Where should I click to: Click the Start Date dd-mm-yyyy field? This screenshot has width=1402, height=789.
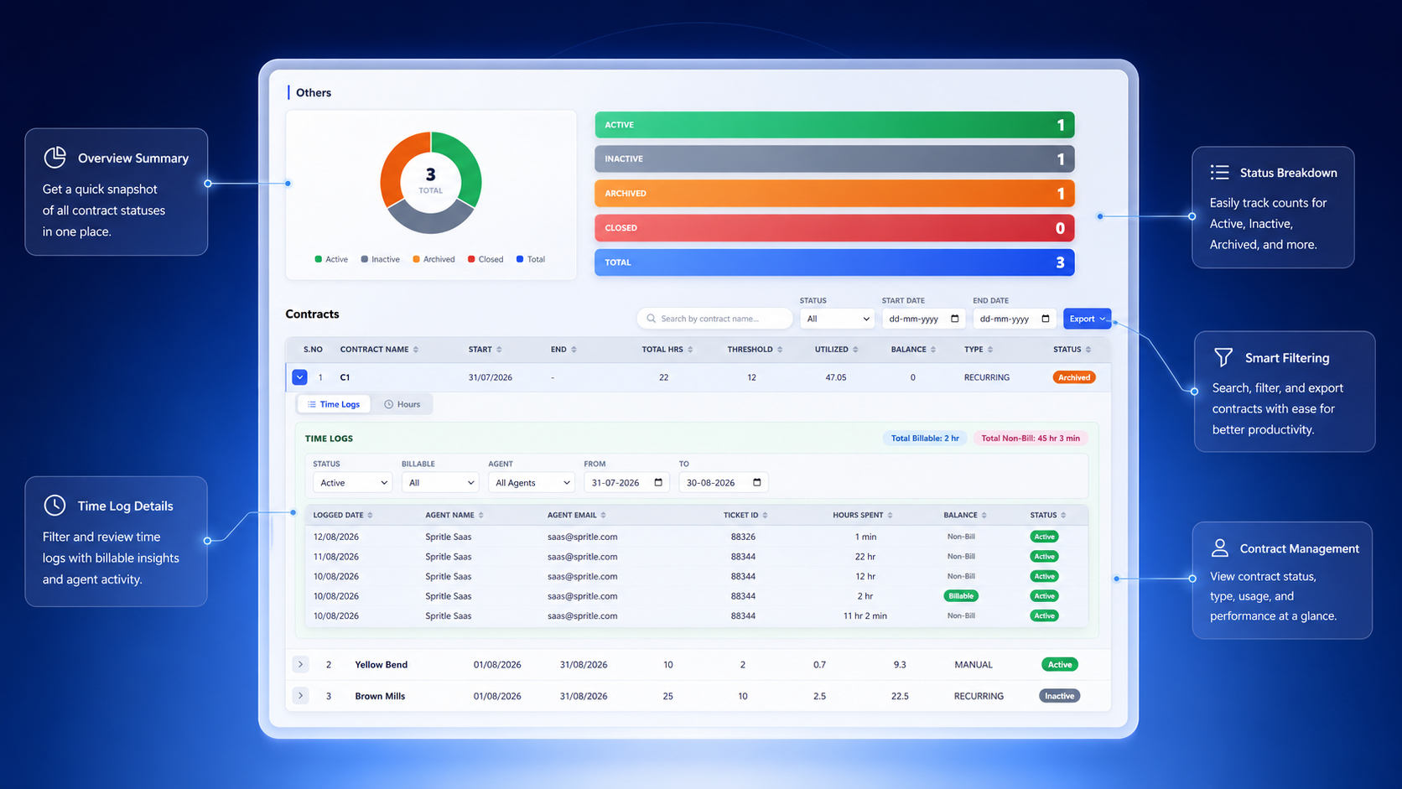coord(923,319)
